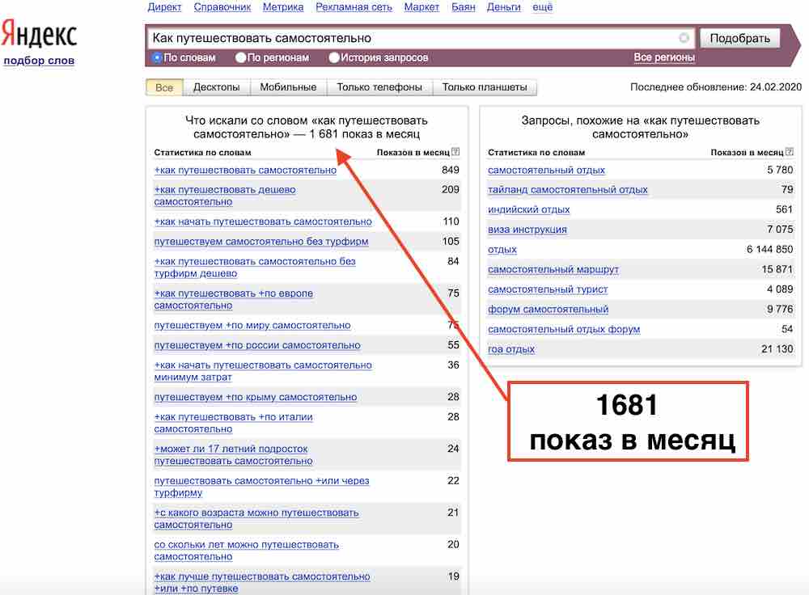The height and width of the screenshot is (595, 809).
Task: Open similar query самостоятельный отдых
Action: point(546,170)
